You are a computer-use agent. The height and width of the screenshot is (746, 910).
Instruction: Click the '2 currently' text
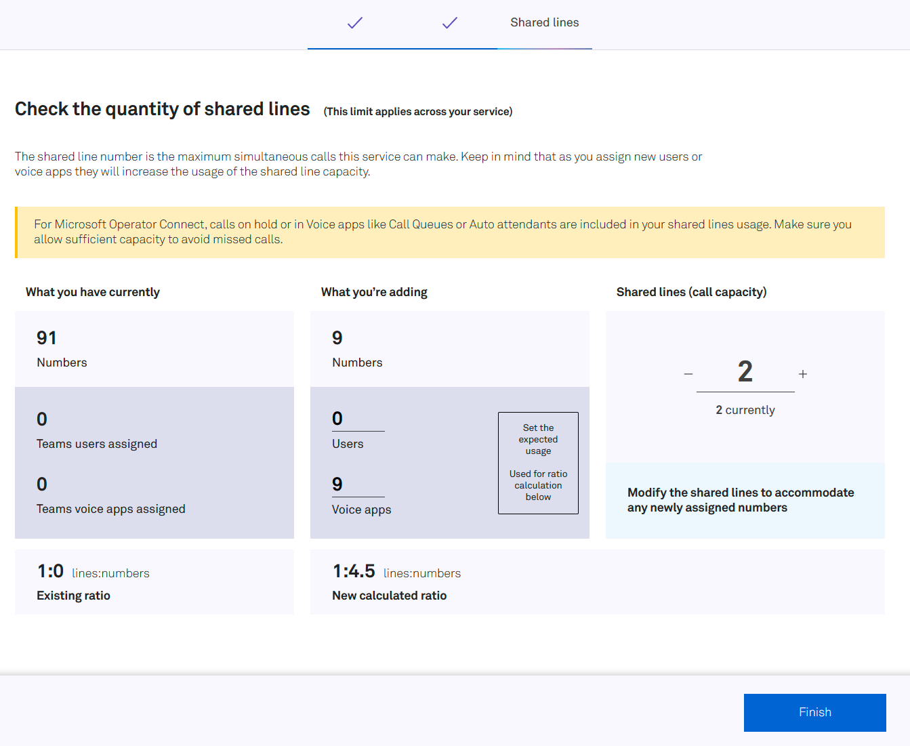point(745,410)
